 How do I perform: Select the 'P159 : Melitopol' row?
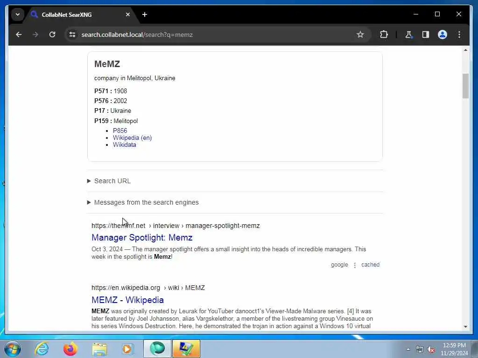(116, 121)
